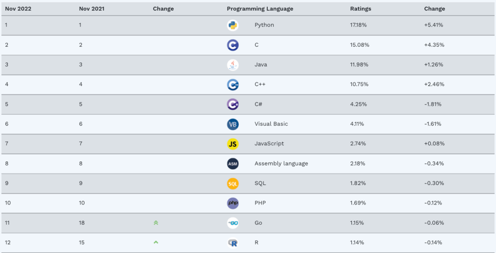Click the C# logo icon
Viewport: 496px width, 253px height.
(x=233, y=104)
